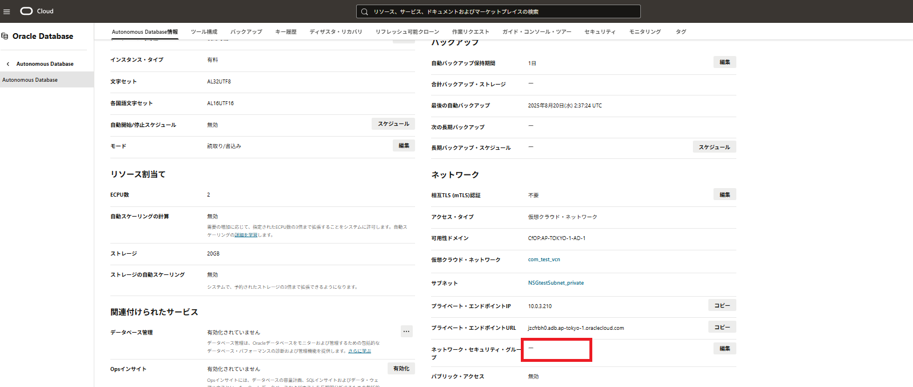Click 編集 next to モード
Screen dimensions: 913x387
point(404,146)
